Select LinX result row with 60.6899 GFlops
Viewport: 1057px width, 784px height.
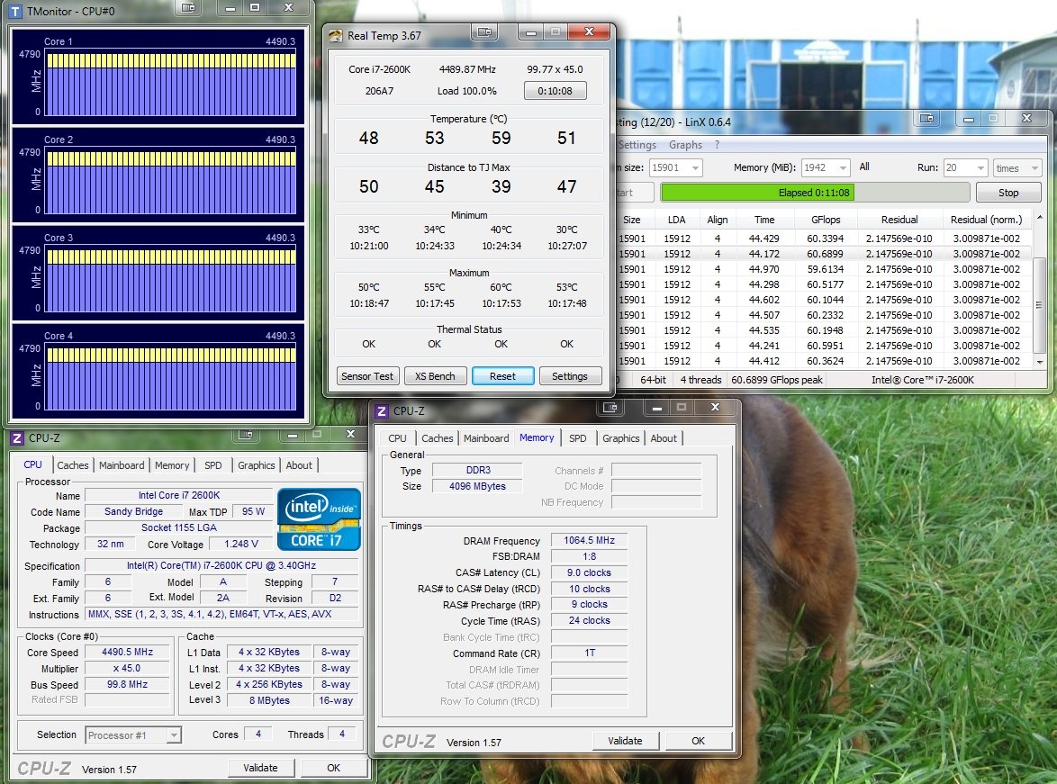[826, 254]
